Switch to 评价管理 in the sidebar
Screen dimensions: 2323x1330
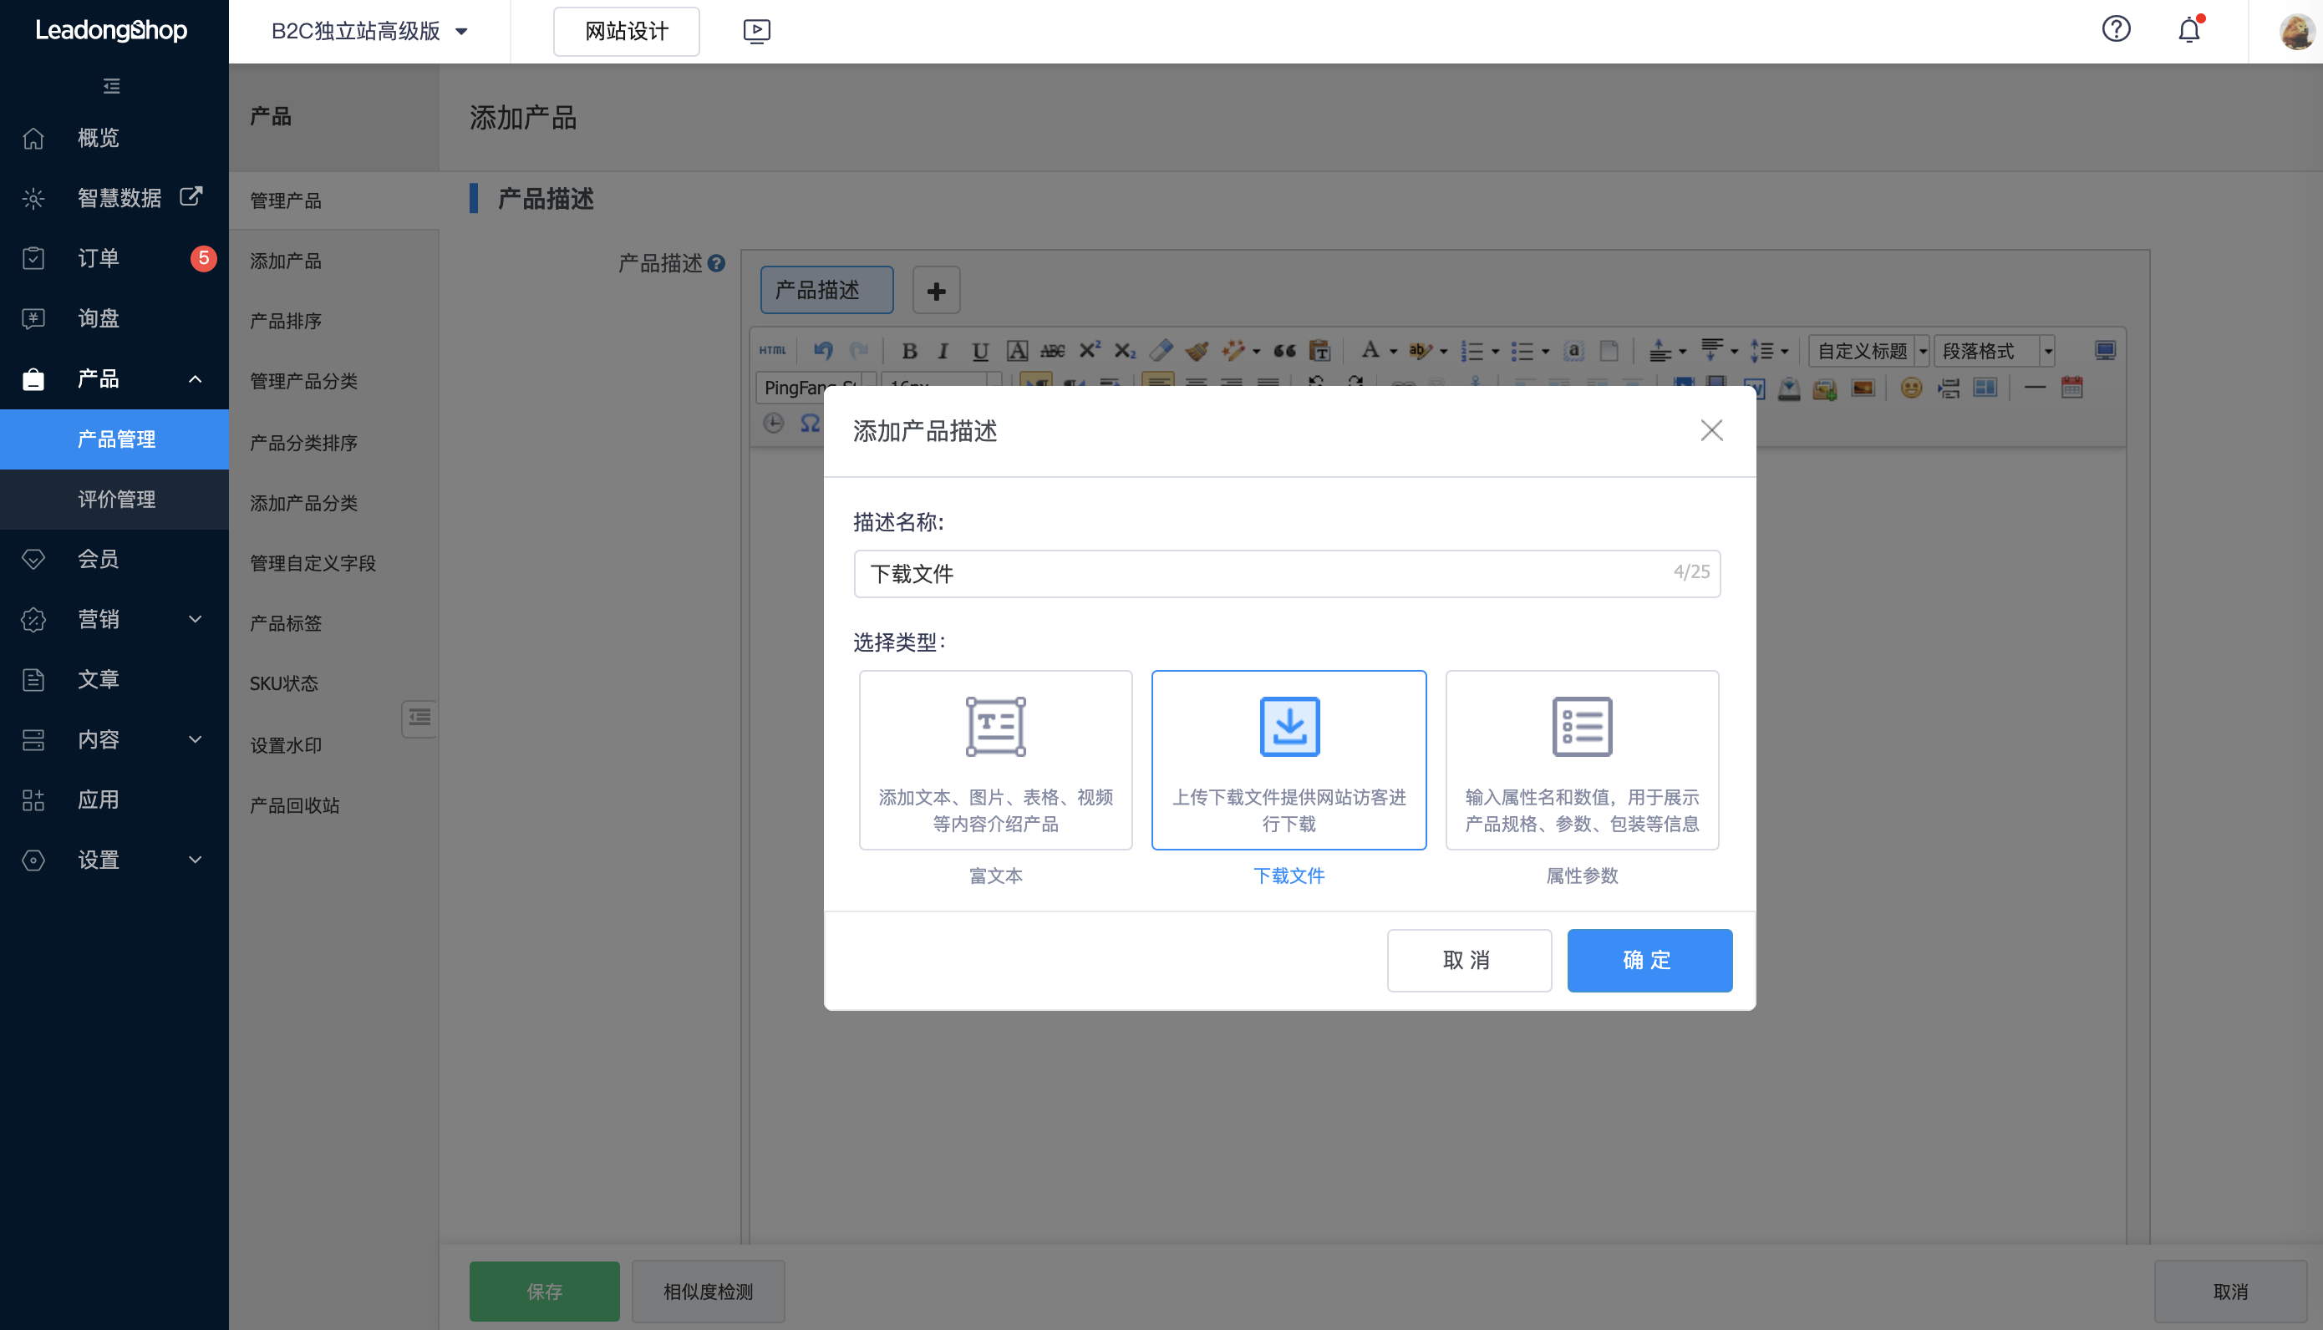pyautogui.click(x=115, y=500)
